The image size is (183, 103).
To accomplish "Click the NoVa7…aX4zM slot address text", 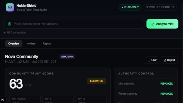I will [31, 62].
